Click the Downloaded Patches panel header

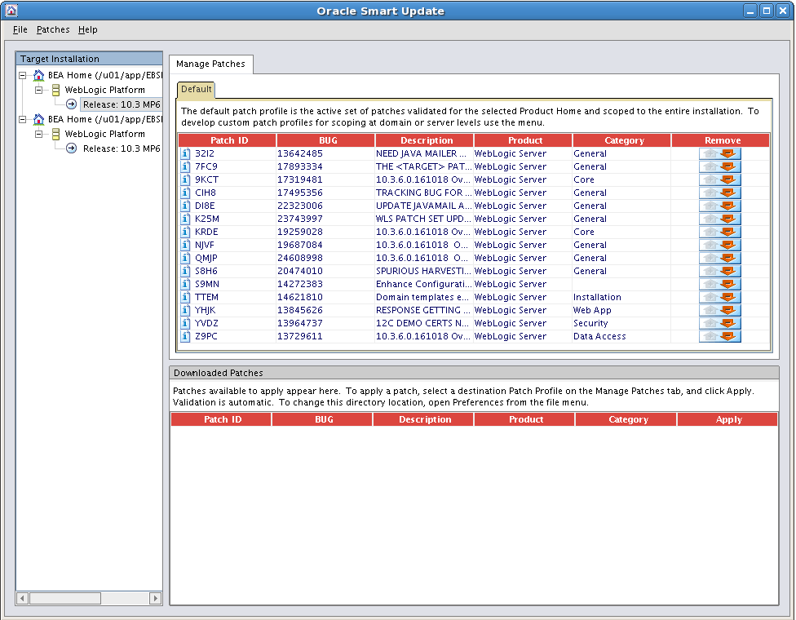[x=474, y=373]
